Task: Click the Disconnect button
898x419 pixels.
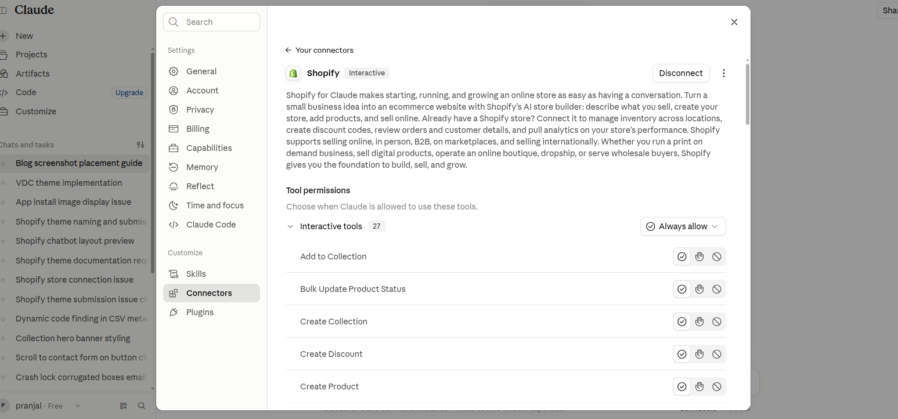Action: pos(681,73)
